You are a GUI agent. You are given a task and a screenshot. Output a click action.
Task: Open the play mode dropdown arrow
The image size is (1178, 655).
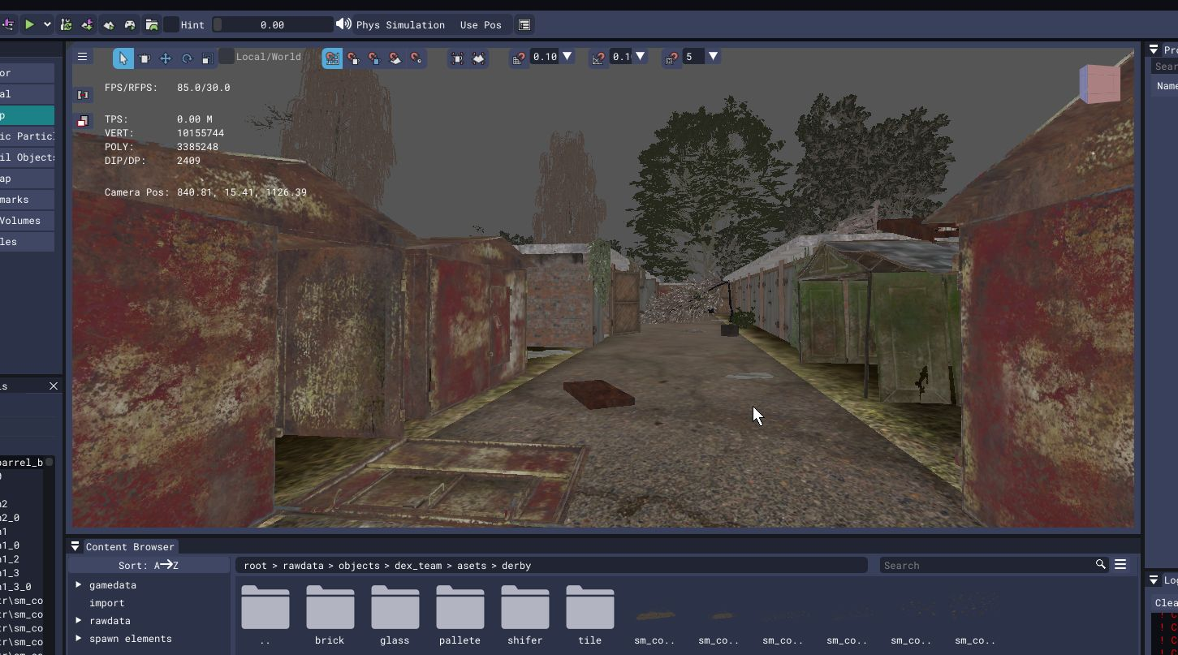tap(47, 24)
